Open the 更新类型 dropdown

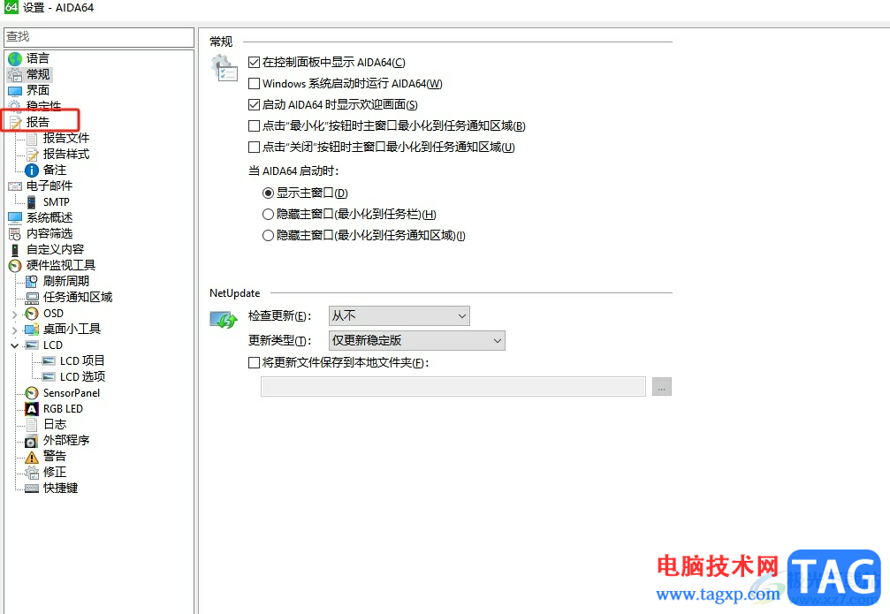click(x=416, y=340)
